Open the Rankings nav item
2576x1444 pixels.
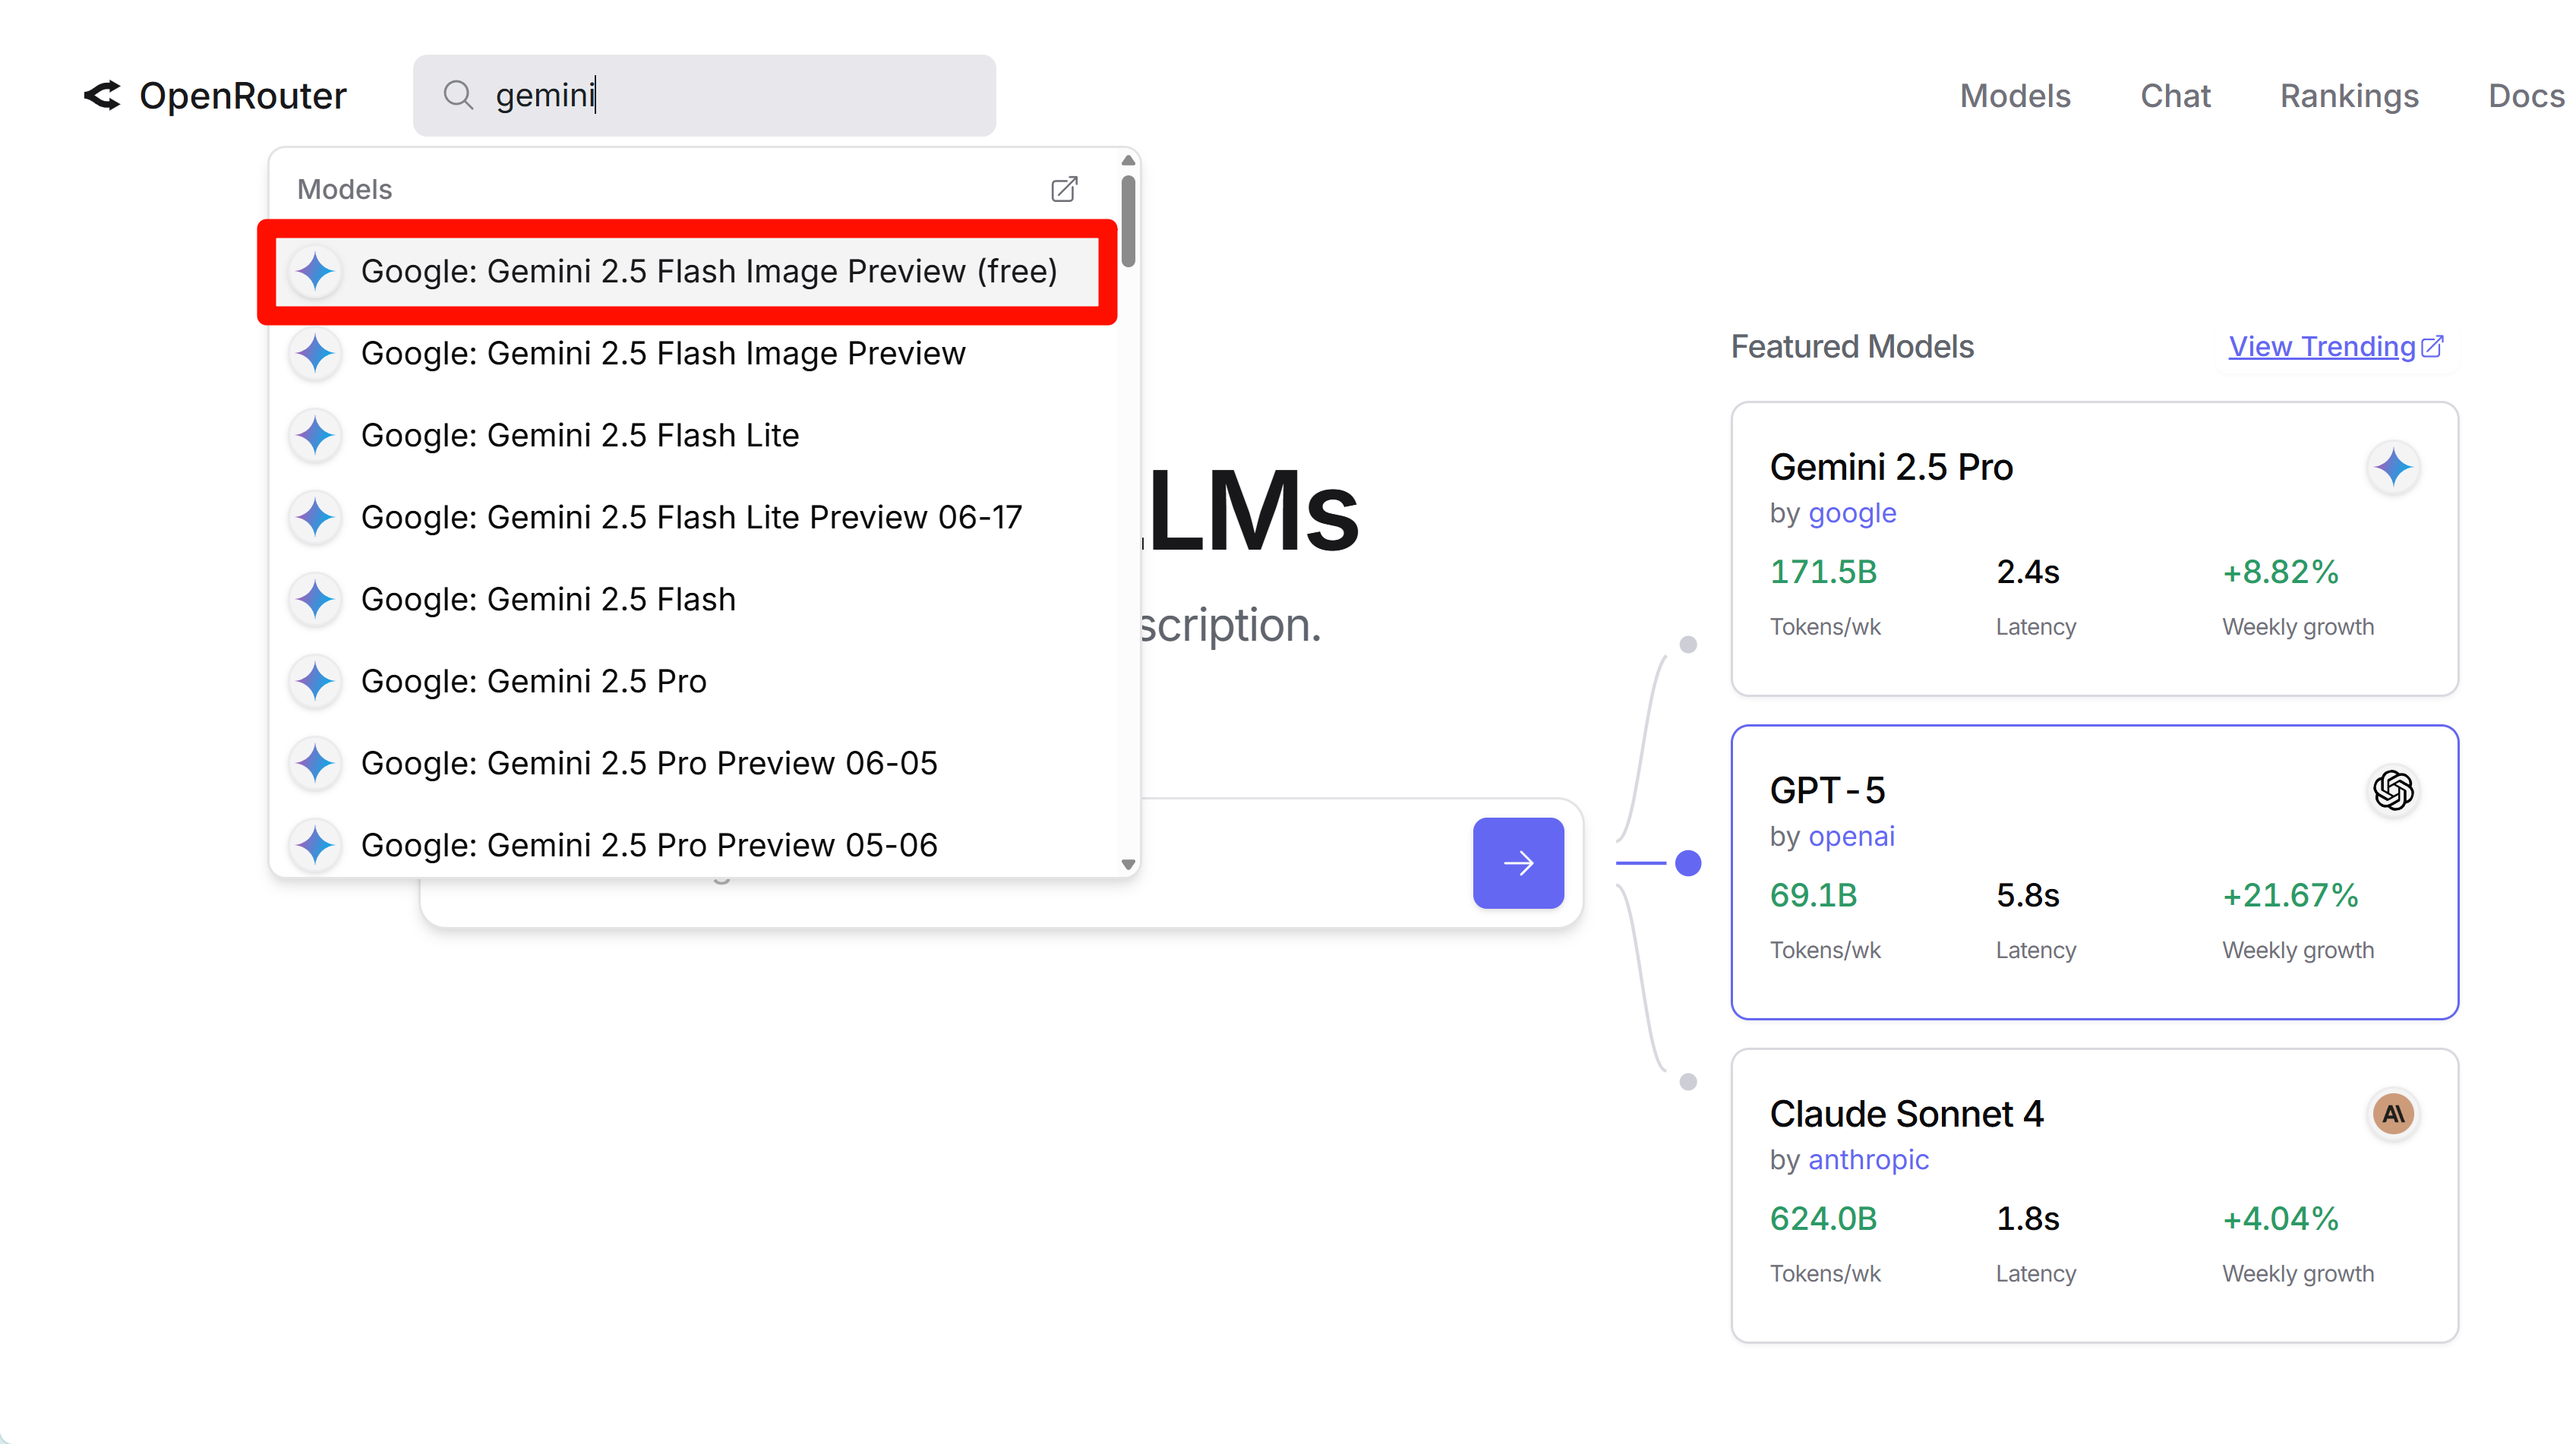(x=2348, y=96)
